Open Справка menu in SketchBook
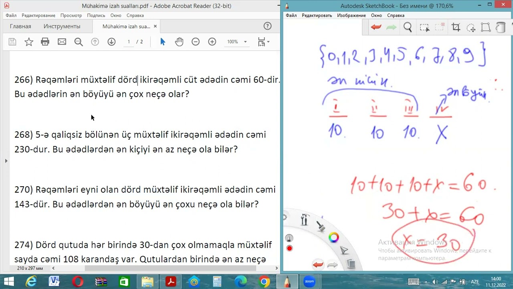 point(396,15)
